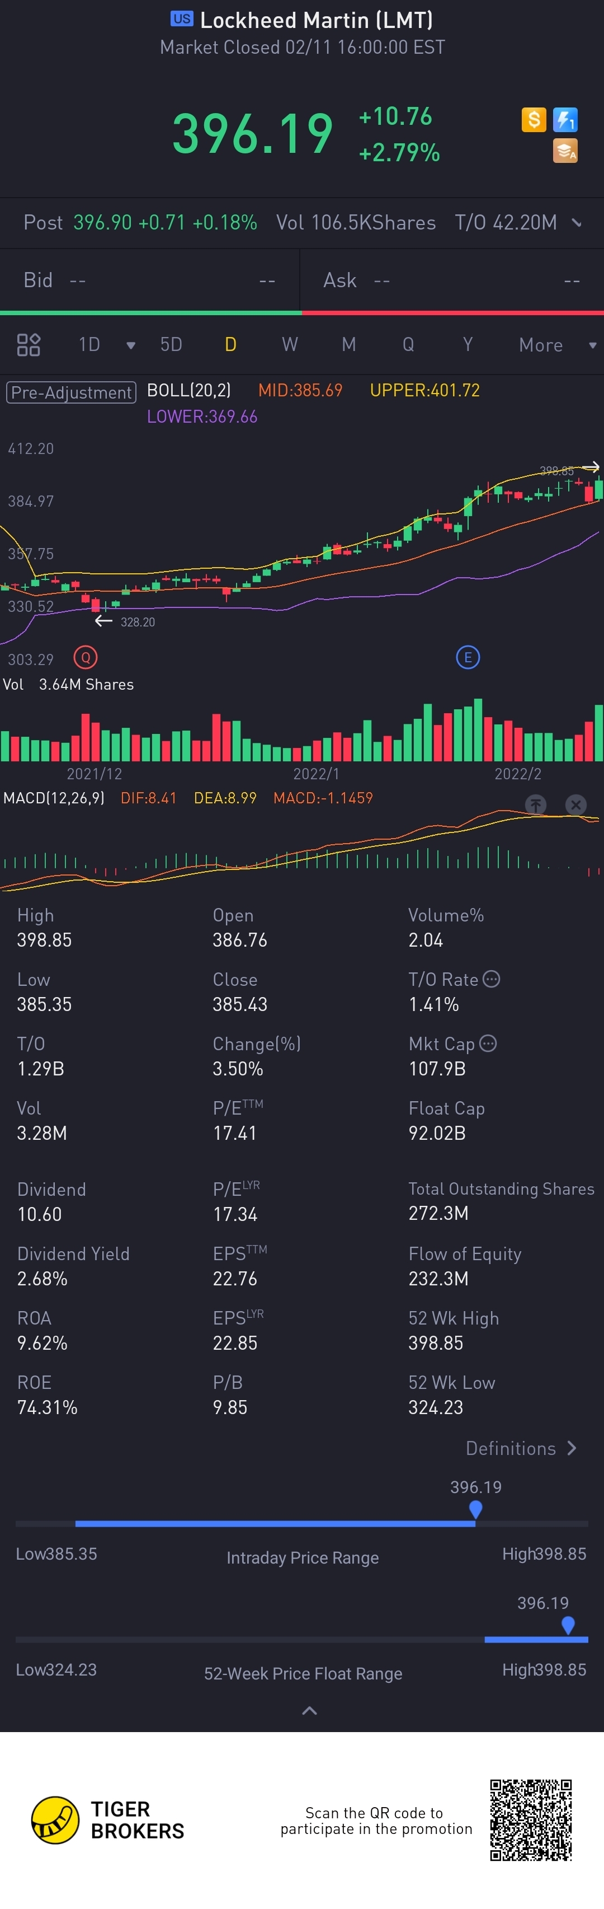Switch to the 5D chart tab
The height and width of the screenshot is (1909, 604).
point(171,345)
